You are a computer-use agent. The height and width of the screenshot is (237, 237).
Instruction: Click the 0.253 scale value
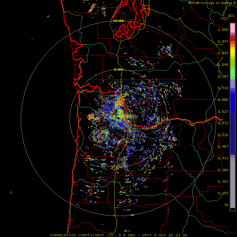coord(223,193)
